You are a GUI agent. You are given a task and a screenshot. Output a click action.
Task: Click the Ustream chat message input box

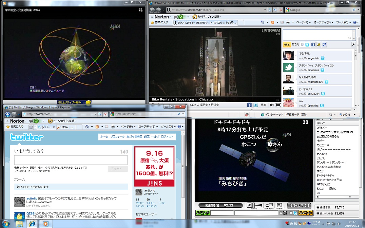pos(319,35)
